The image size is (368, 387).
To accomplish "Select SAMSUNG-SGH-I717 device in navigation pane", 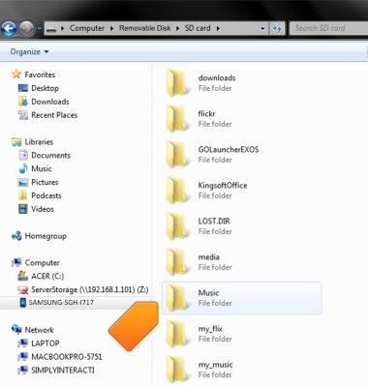I will (x=61, y=303).
